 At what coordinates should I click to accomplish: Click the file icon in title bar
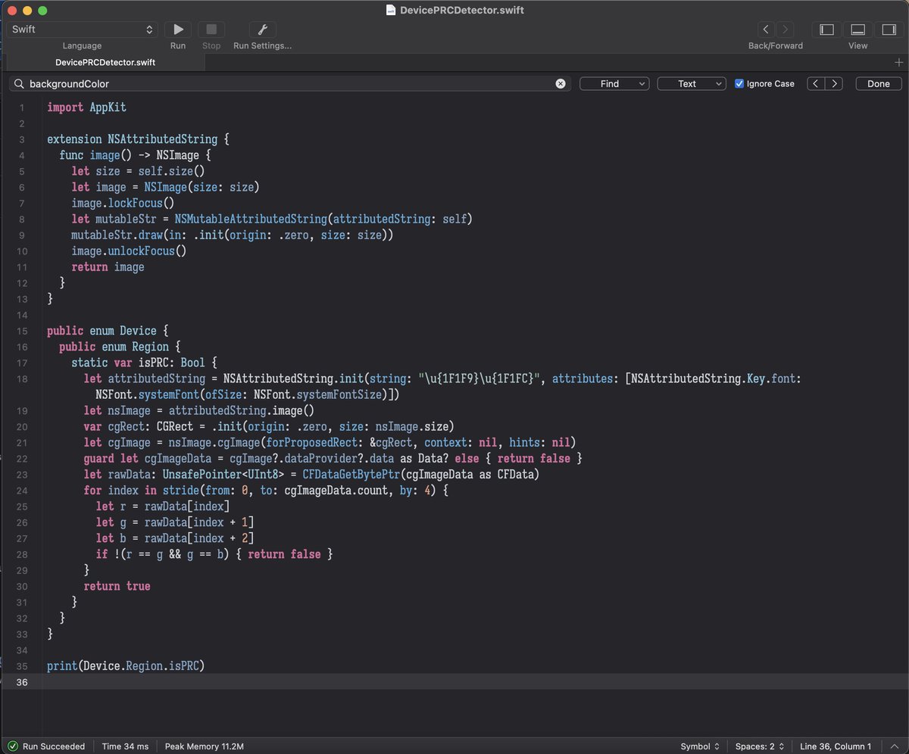(x=391, y=10)
